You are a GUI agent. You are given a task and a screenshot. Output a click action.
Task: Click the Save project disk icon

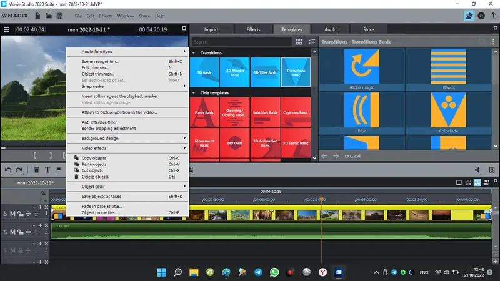click(x=59, y=16)
